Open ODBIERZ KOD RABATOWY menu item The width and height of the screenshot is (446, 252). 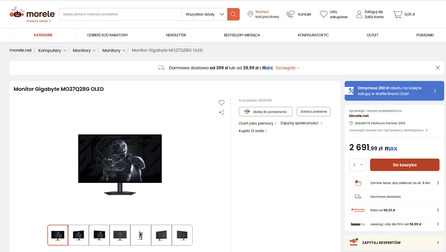click(108, 35)
